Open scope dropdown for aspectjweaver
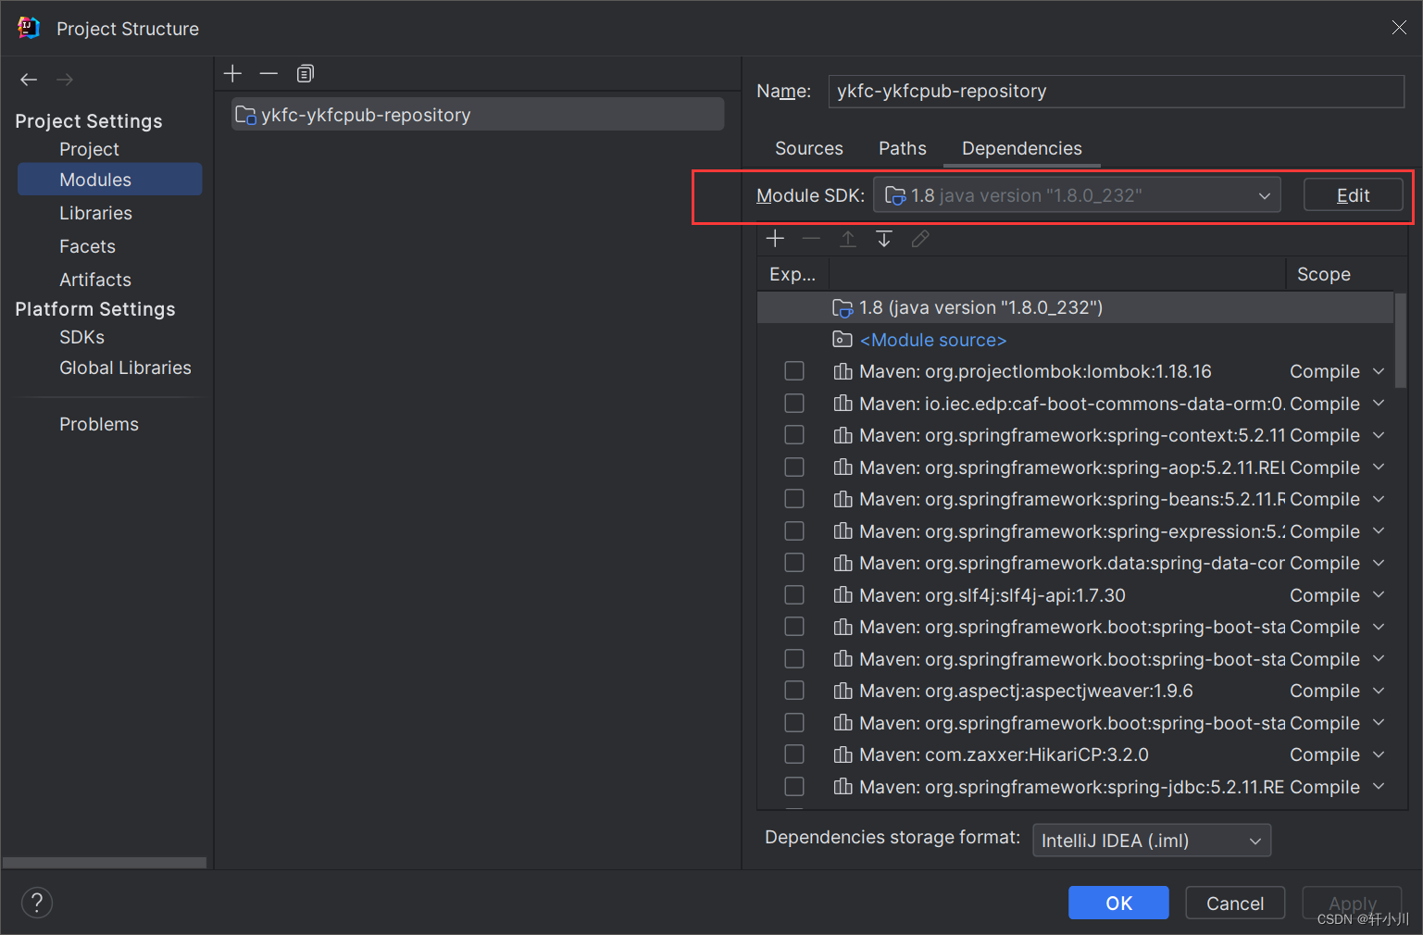 point(1379,691)
